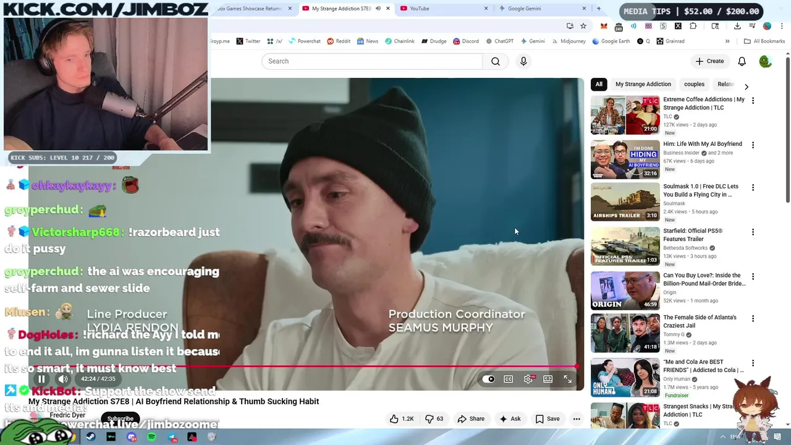Screen dimensions: 791x445
Task: Close the Xbox Games Showcase tab
Action: [x=290, y=9]
